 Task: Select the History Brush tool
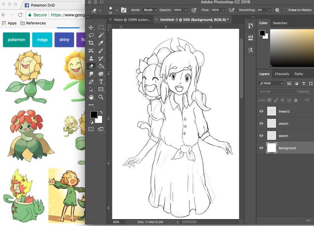(101, 58)
